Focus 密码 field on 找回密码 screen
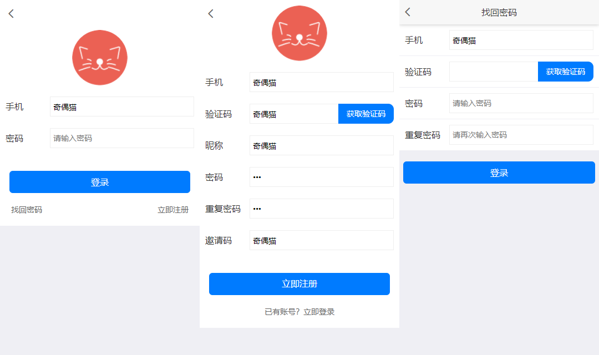Viewport: 599px width, 355px height. pos(521,103)
